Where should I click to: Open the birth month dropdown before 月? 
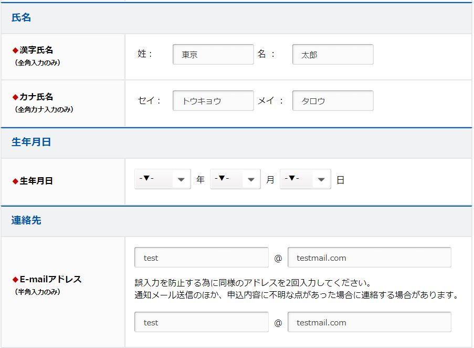235,179
